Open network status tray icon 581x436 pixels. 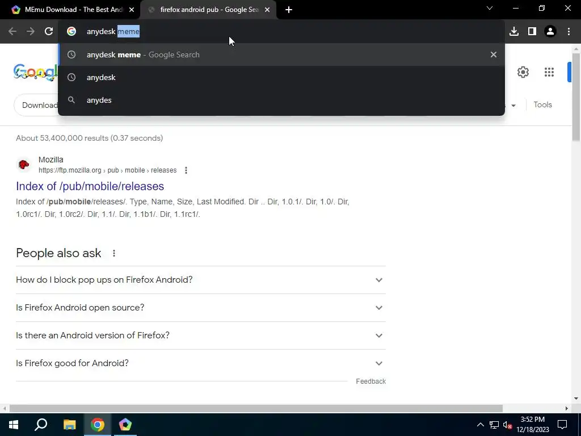click(494, 425)
